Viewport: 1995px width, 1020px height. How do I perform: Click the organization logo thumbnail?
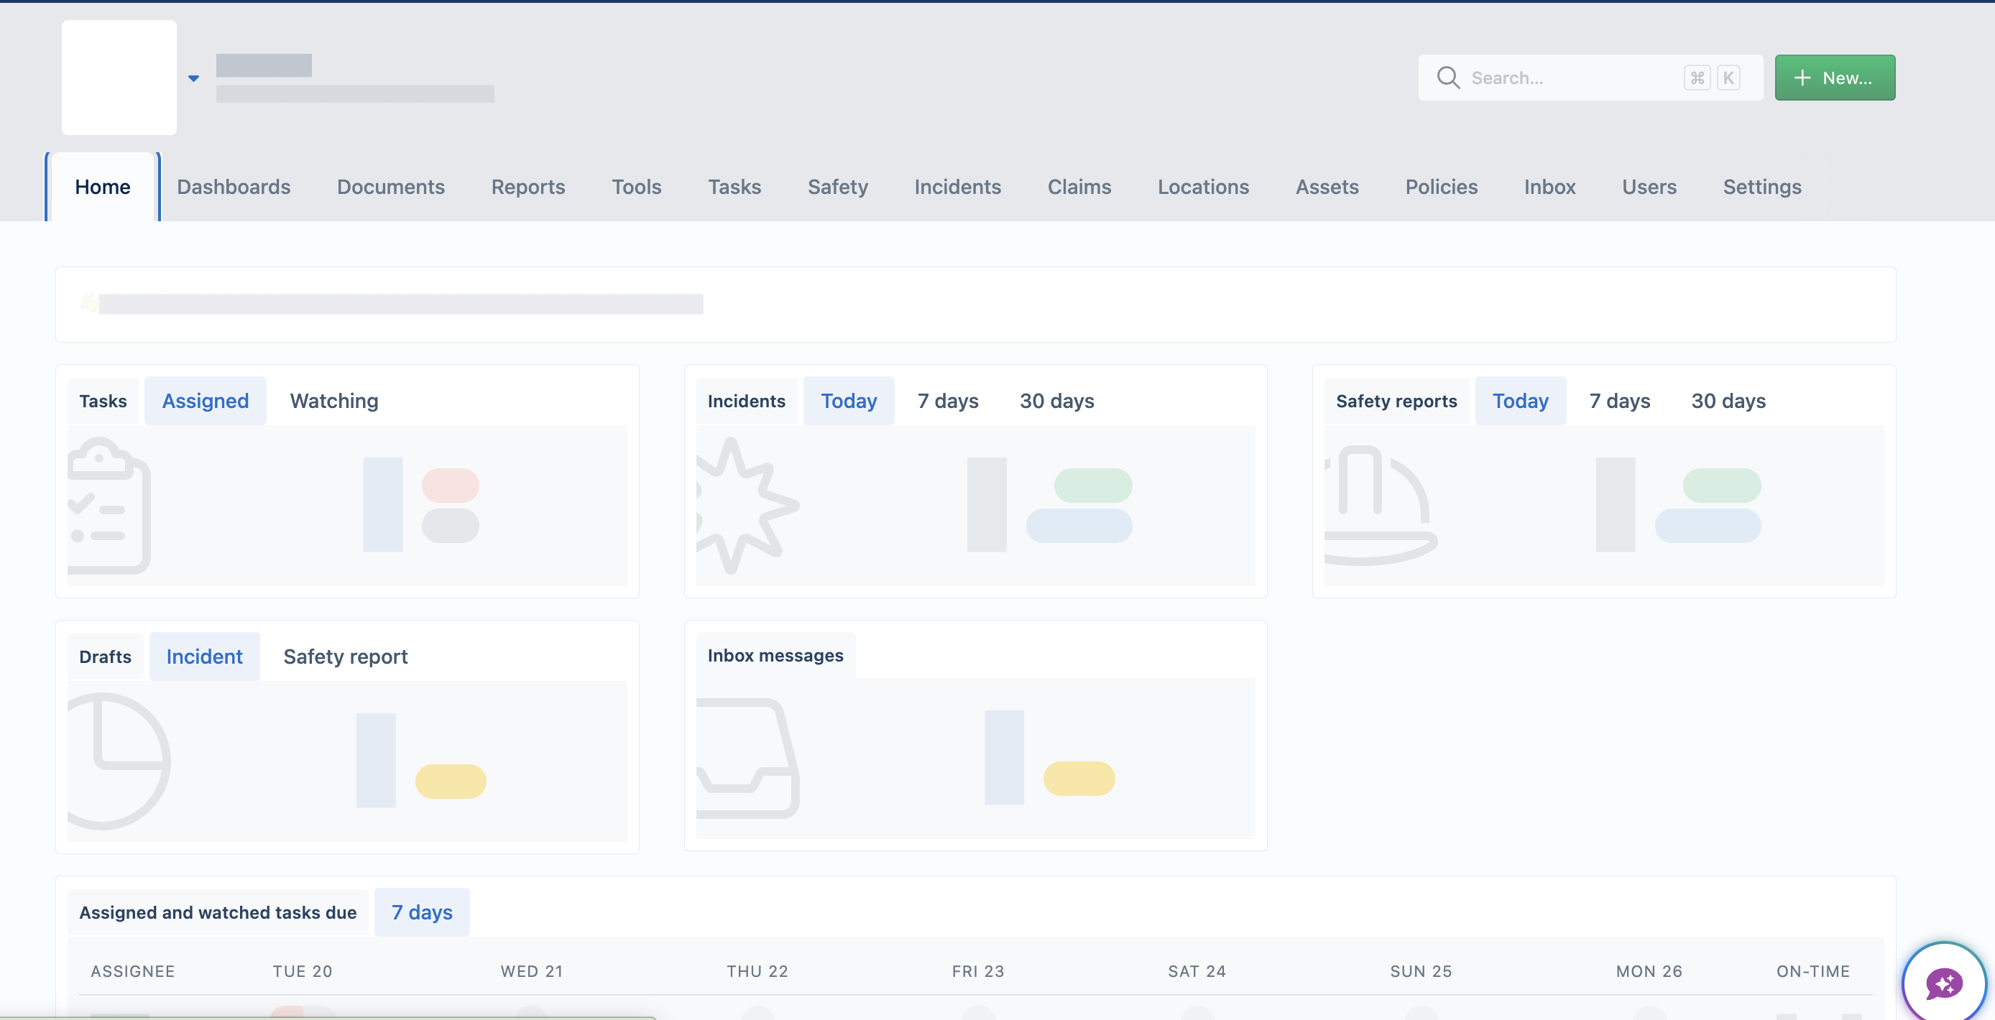tap(119, 78)
